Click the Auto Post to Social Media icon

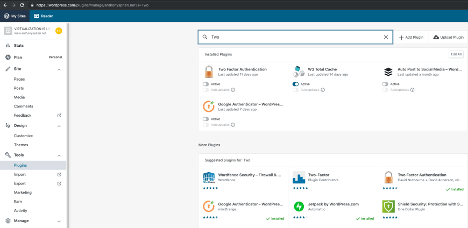(x=388, y=72)
